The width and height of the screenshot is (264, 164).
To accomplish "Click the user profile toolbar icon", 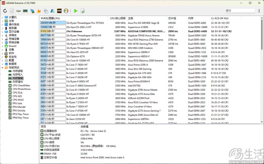I will [52, 11].
